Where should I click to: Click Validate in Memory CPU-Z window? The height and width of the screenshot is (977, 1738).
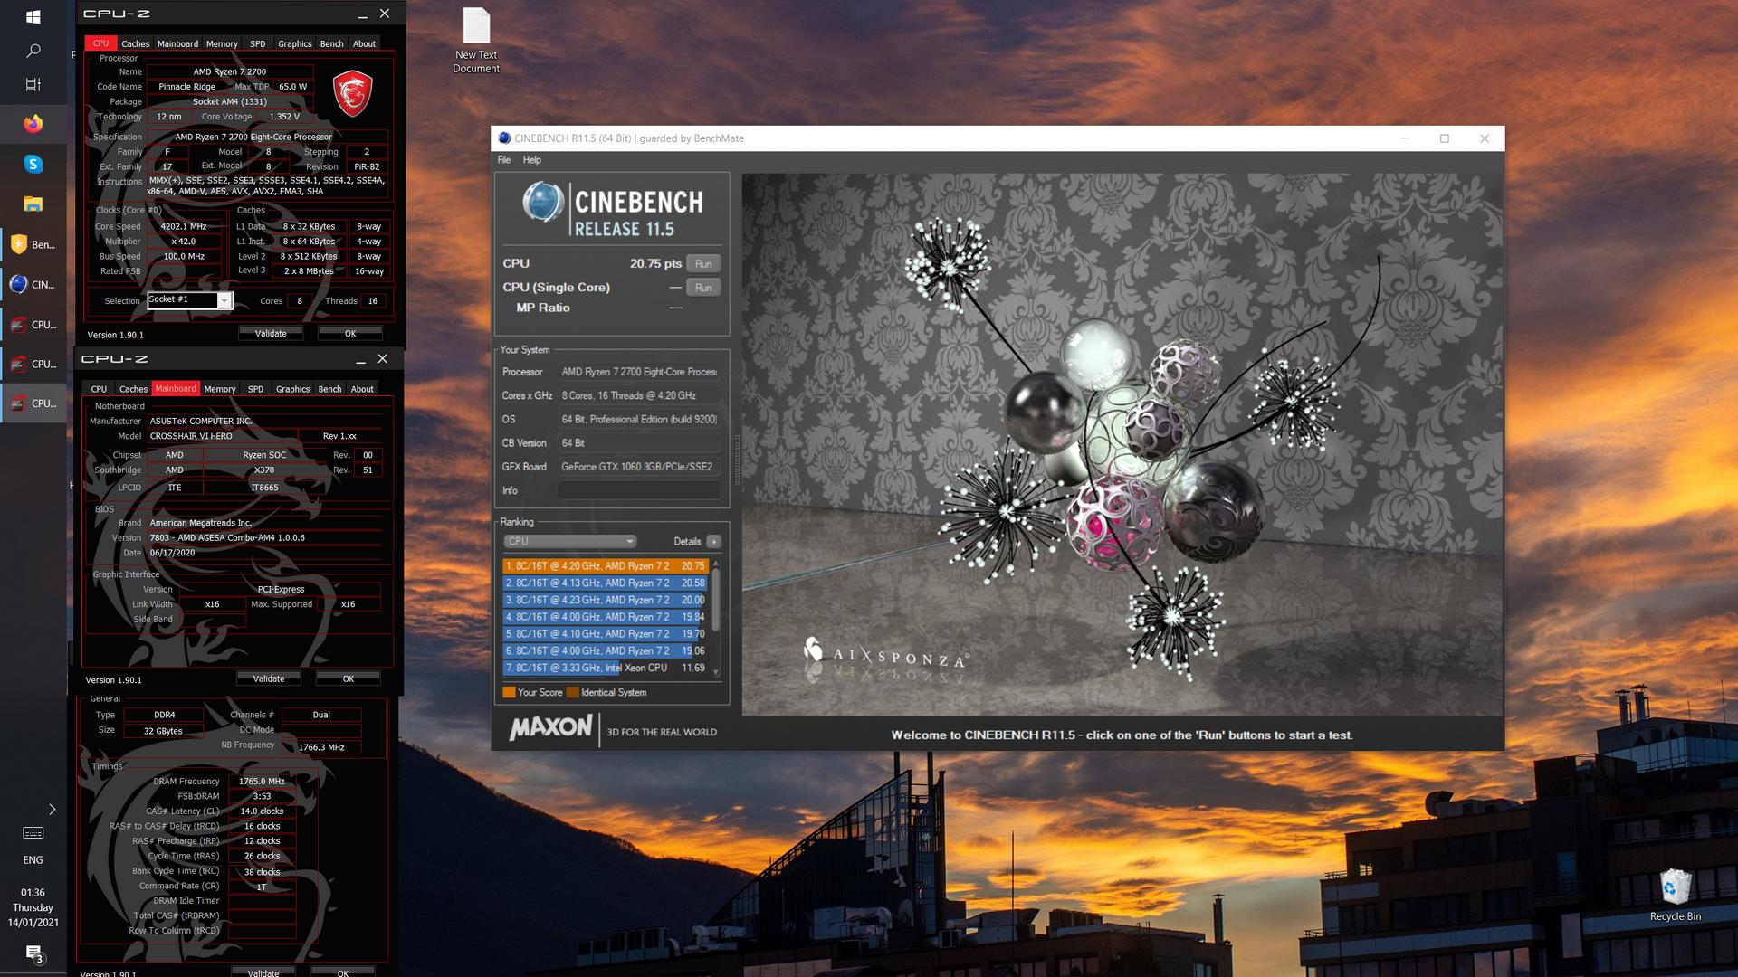coord(263,972)
